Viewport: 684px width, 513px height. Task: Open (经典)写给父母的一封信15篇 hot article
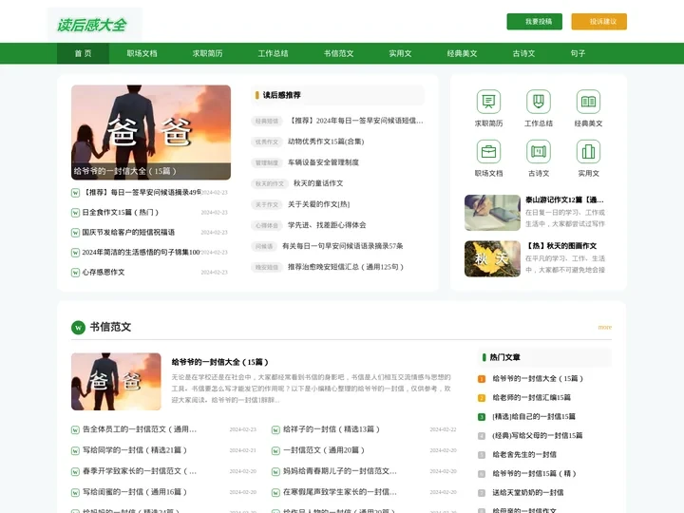point(538,436)
